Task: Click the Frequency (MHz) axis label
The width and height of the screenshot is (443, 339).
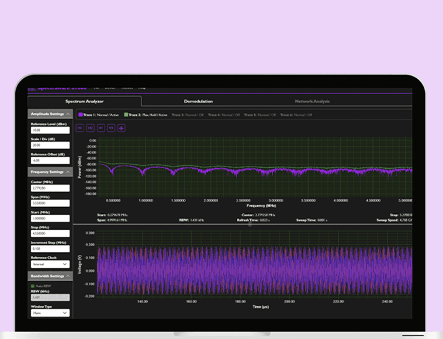Action: click(261, 206)
